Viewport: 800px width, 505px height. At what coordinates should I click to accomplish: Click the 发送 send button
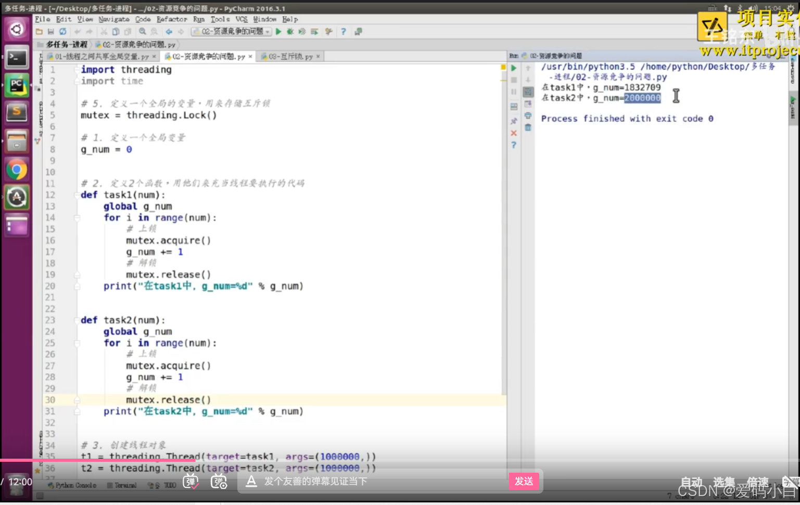click(524, 482)
